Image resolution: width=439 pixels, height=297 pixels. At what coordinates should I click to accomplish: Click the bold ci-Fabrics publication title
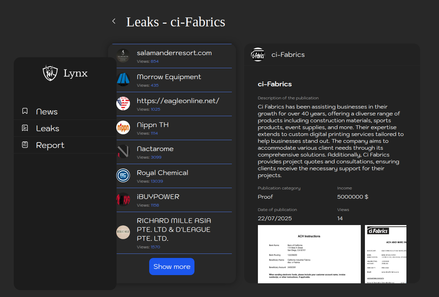click(x=275, y=84)
